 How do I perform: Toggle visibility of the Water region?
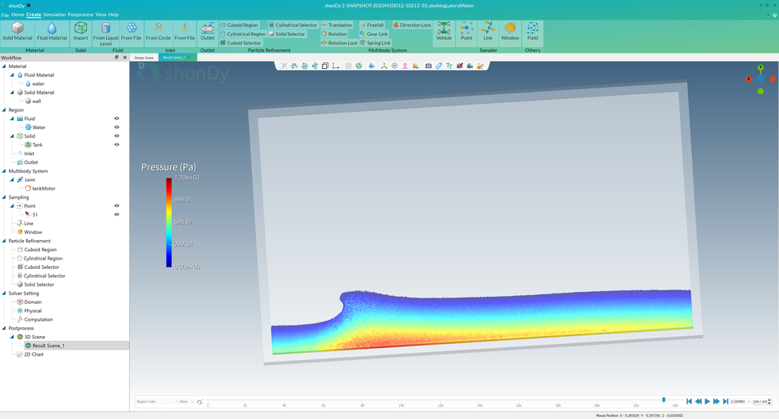116,127
